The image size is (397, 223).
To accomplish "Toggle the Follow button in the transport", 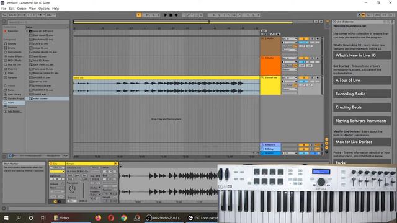I will 139,15.
